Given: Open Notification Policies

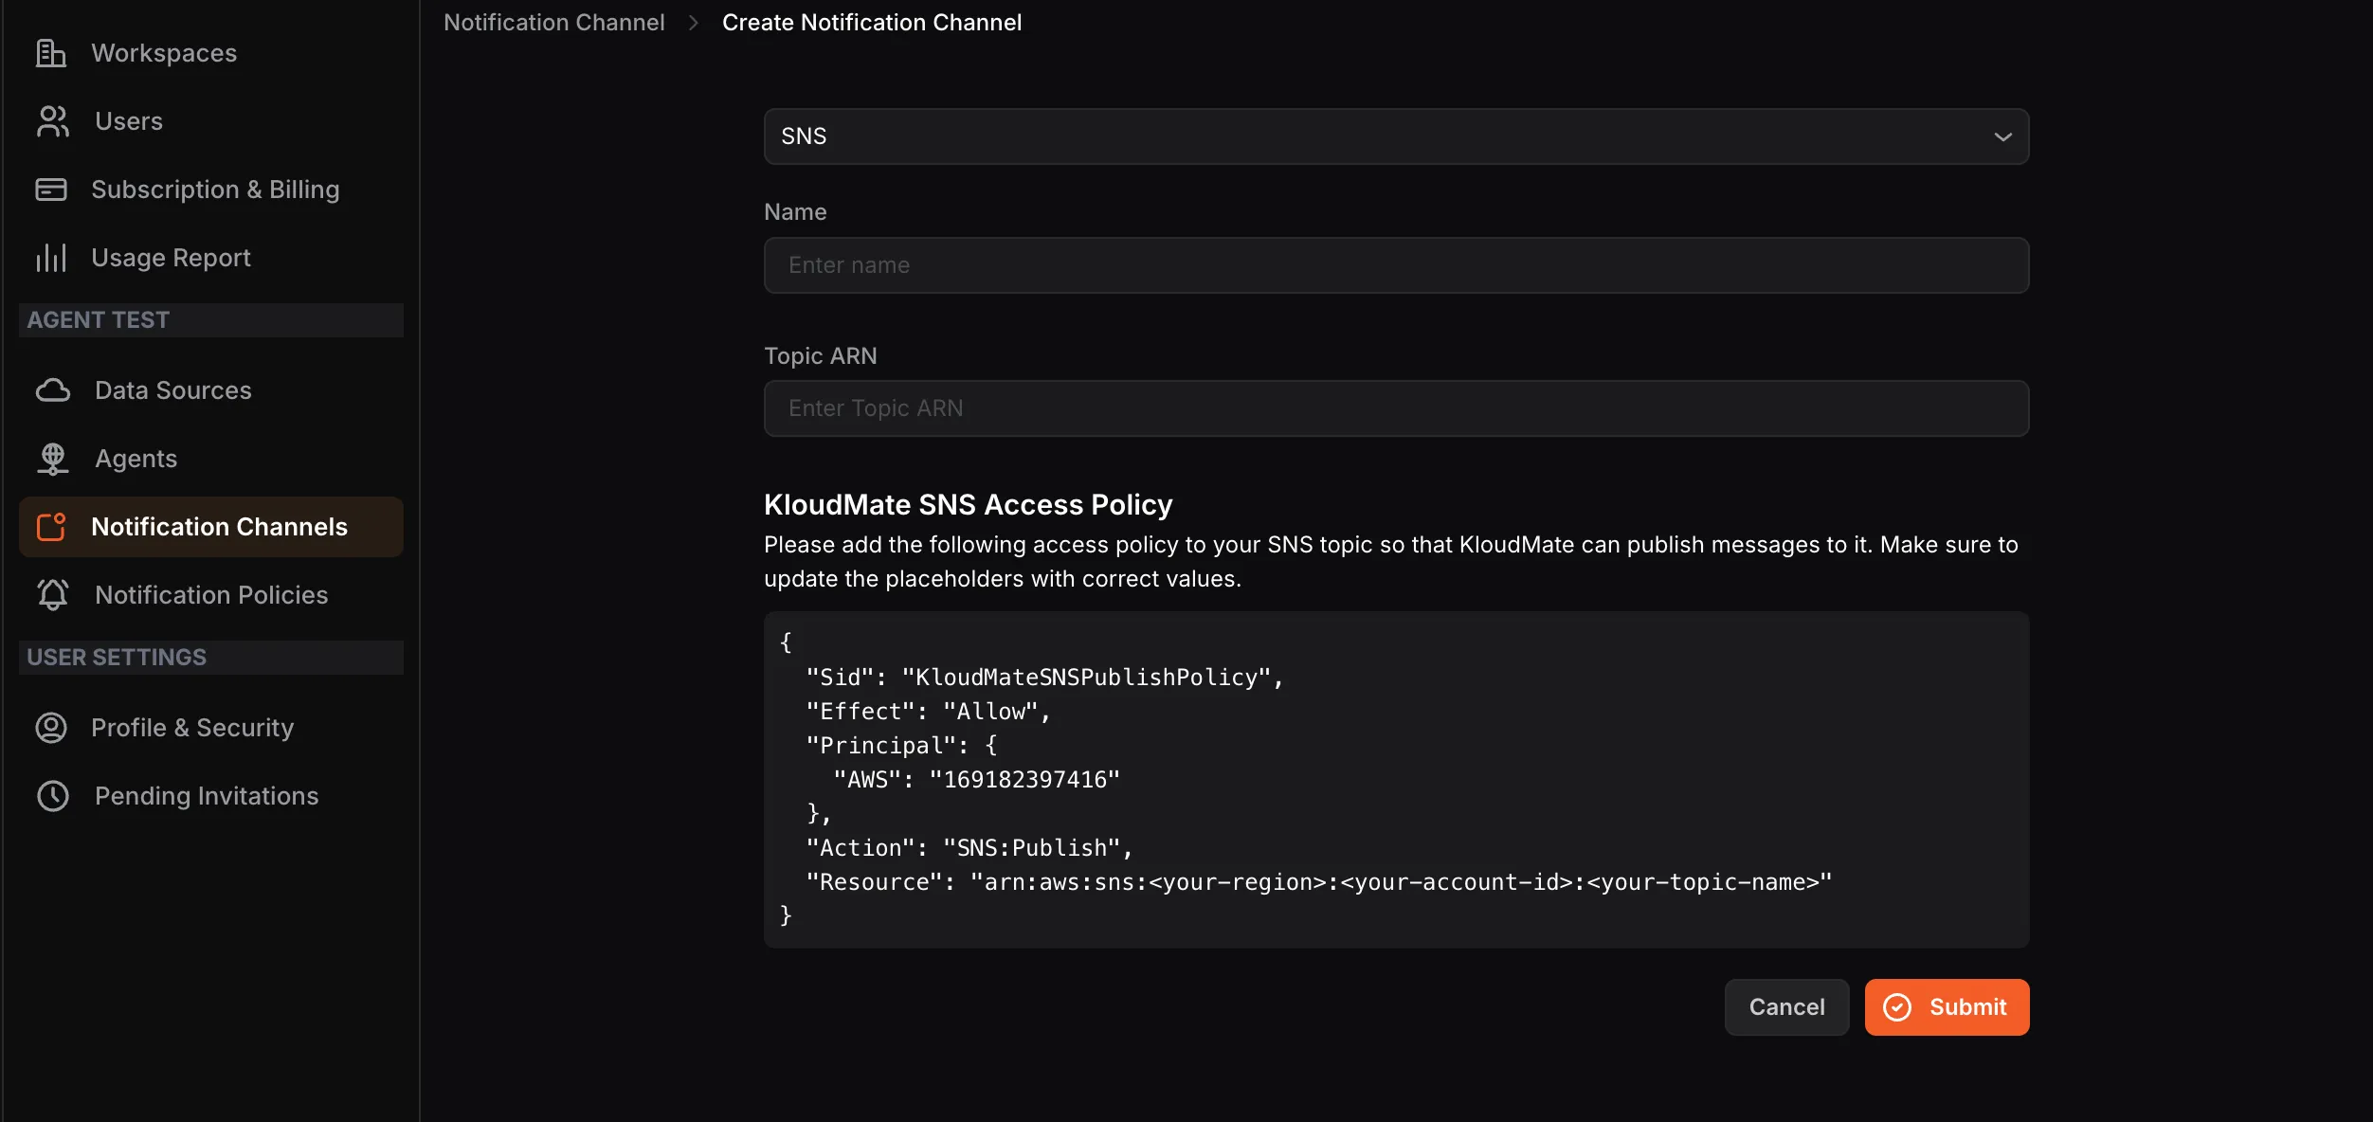Looking at the screenshot, I should pyautogui.click(x=211, y=595).
